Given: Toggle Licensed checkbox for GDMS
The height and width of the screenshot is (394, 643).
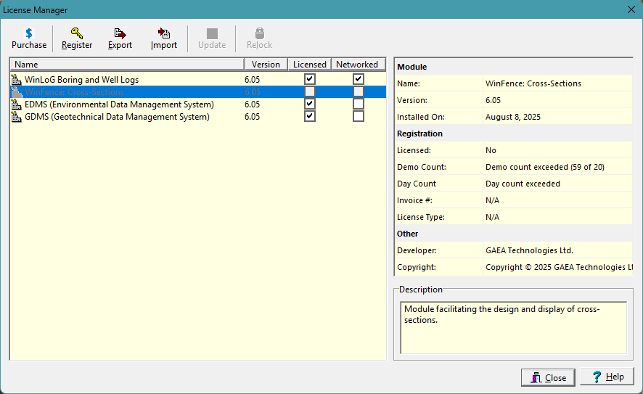Looking at the screenshot, I should [x=310, y=116].
